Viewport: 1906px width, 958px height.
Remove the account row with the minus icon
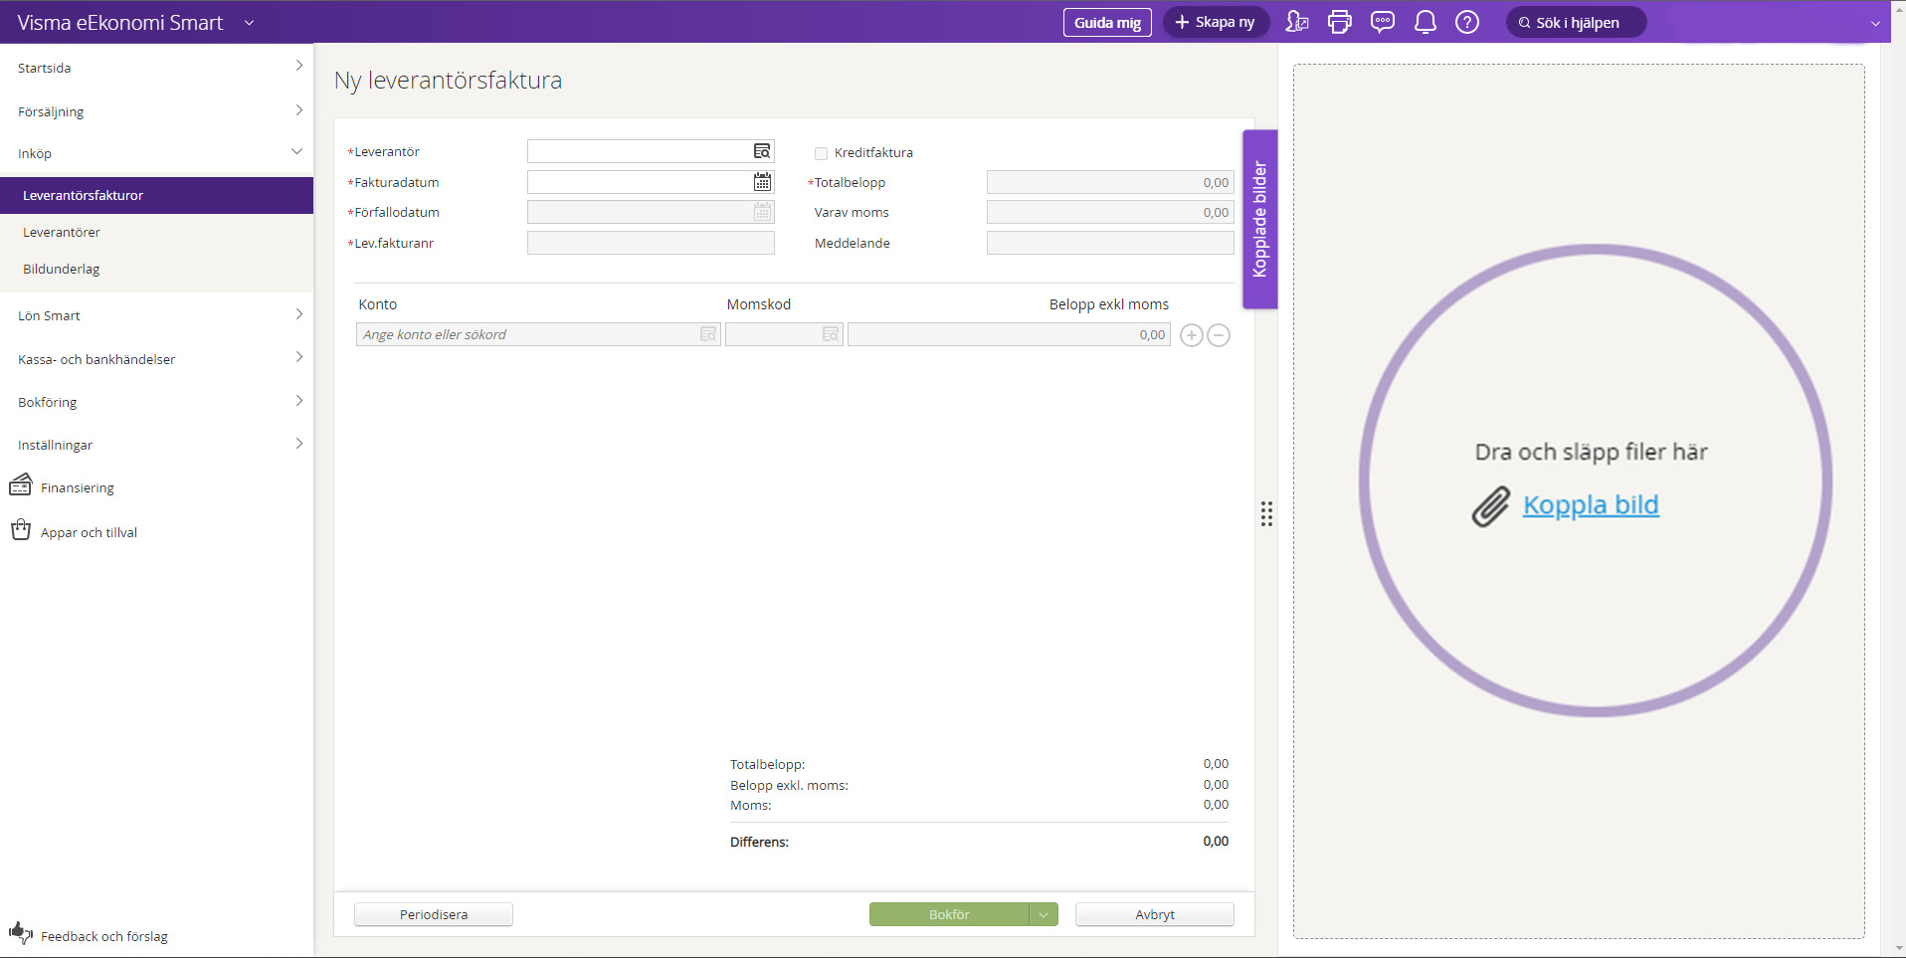pyautogui.click(x=1219, y=335)
